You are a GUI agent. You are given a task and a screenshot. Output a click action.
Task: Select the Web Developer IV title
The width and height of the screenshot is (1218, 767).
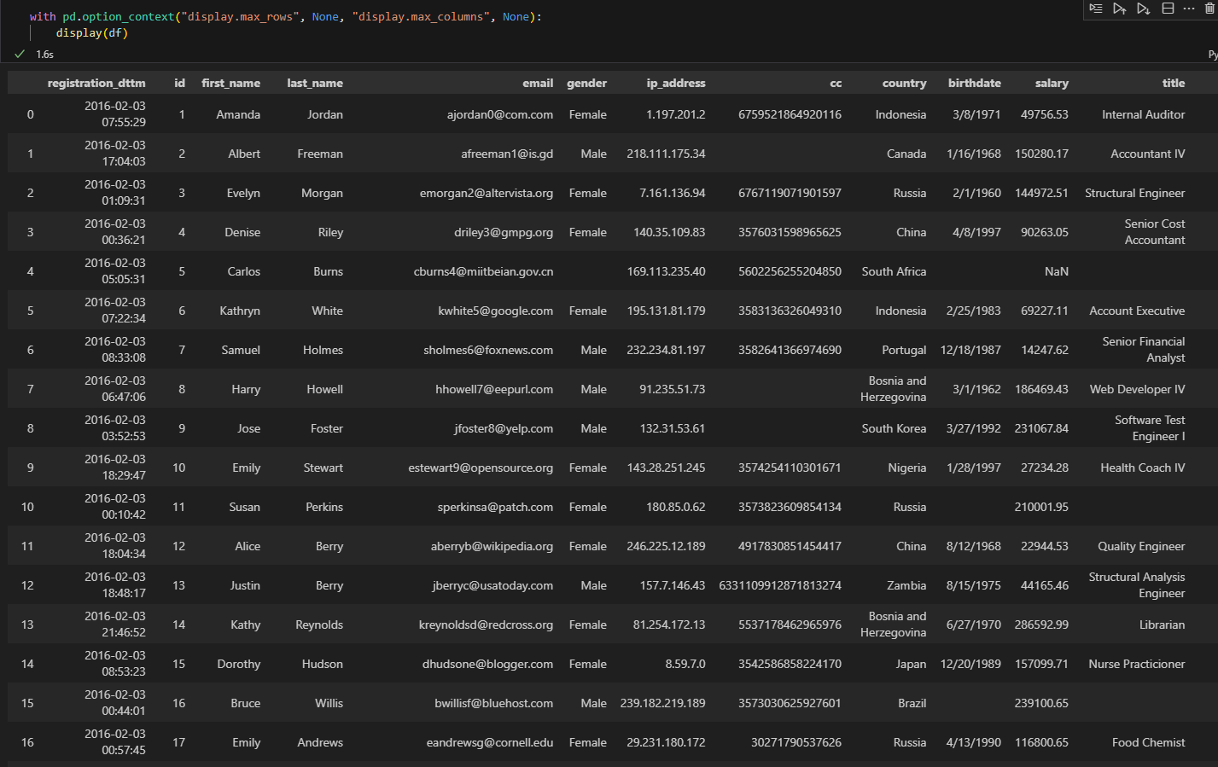1138,389
